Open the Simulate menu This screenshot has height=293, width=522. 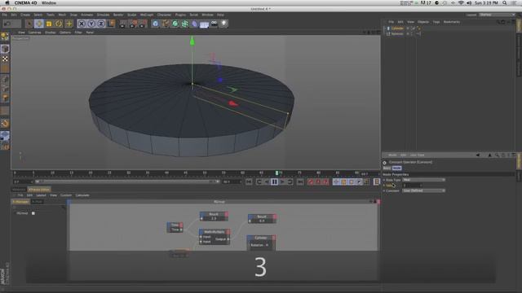tap(103, 15)
